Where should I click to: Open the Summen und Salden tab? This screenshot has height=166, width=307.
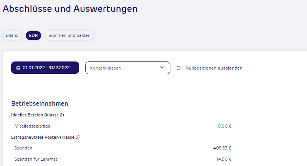coord(69,35)
